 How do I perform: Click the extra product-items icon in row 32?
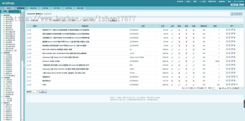[x=237, y=77]
